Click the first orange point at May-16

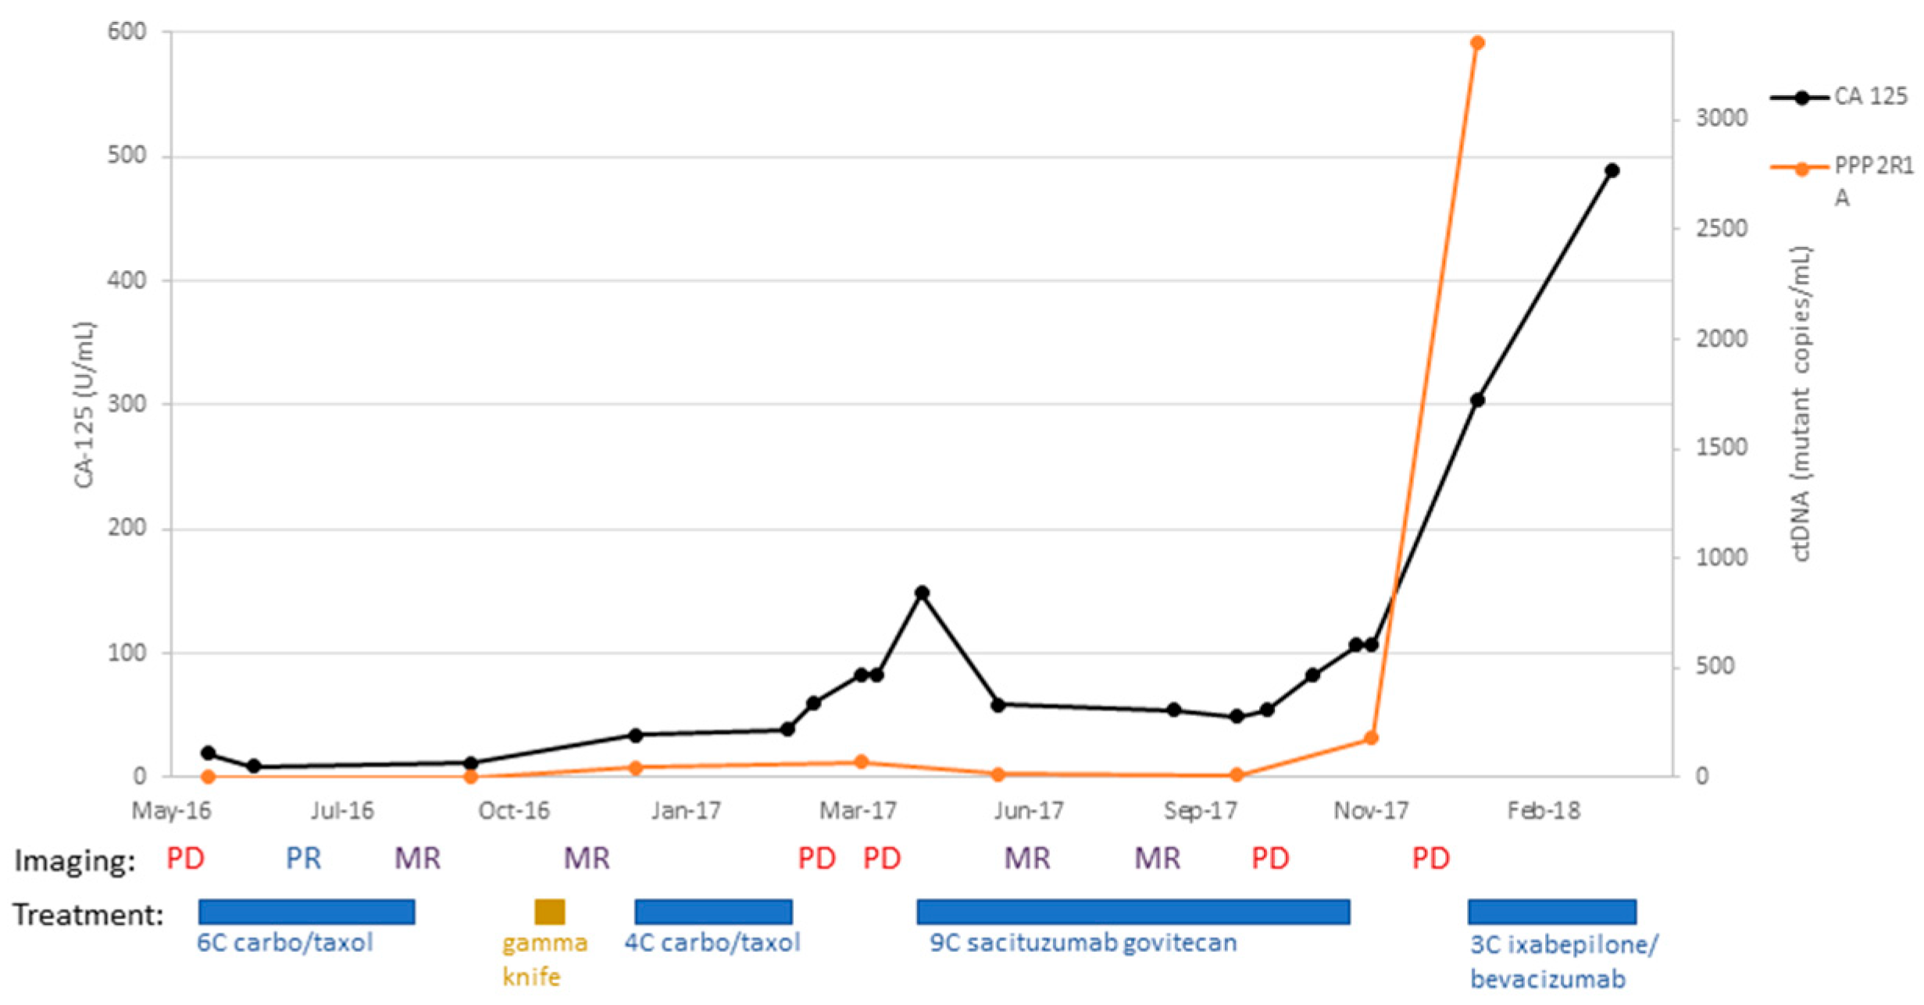tap(208, 776)
